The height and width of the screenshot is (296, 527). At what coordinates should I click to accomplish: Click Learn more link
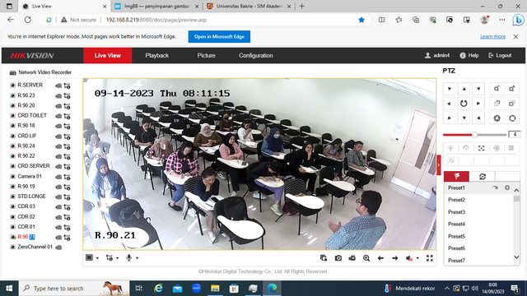coord(492,36)
